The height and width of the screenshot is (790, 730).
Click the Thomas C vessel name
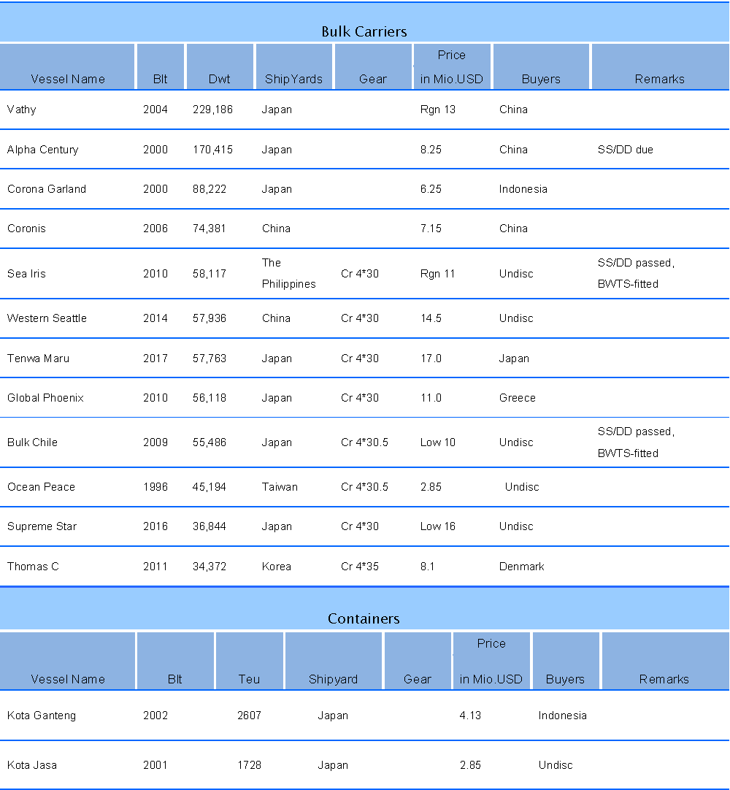34,567
